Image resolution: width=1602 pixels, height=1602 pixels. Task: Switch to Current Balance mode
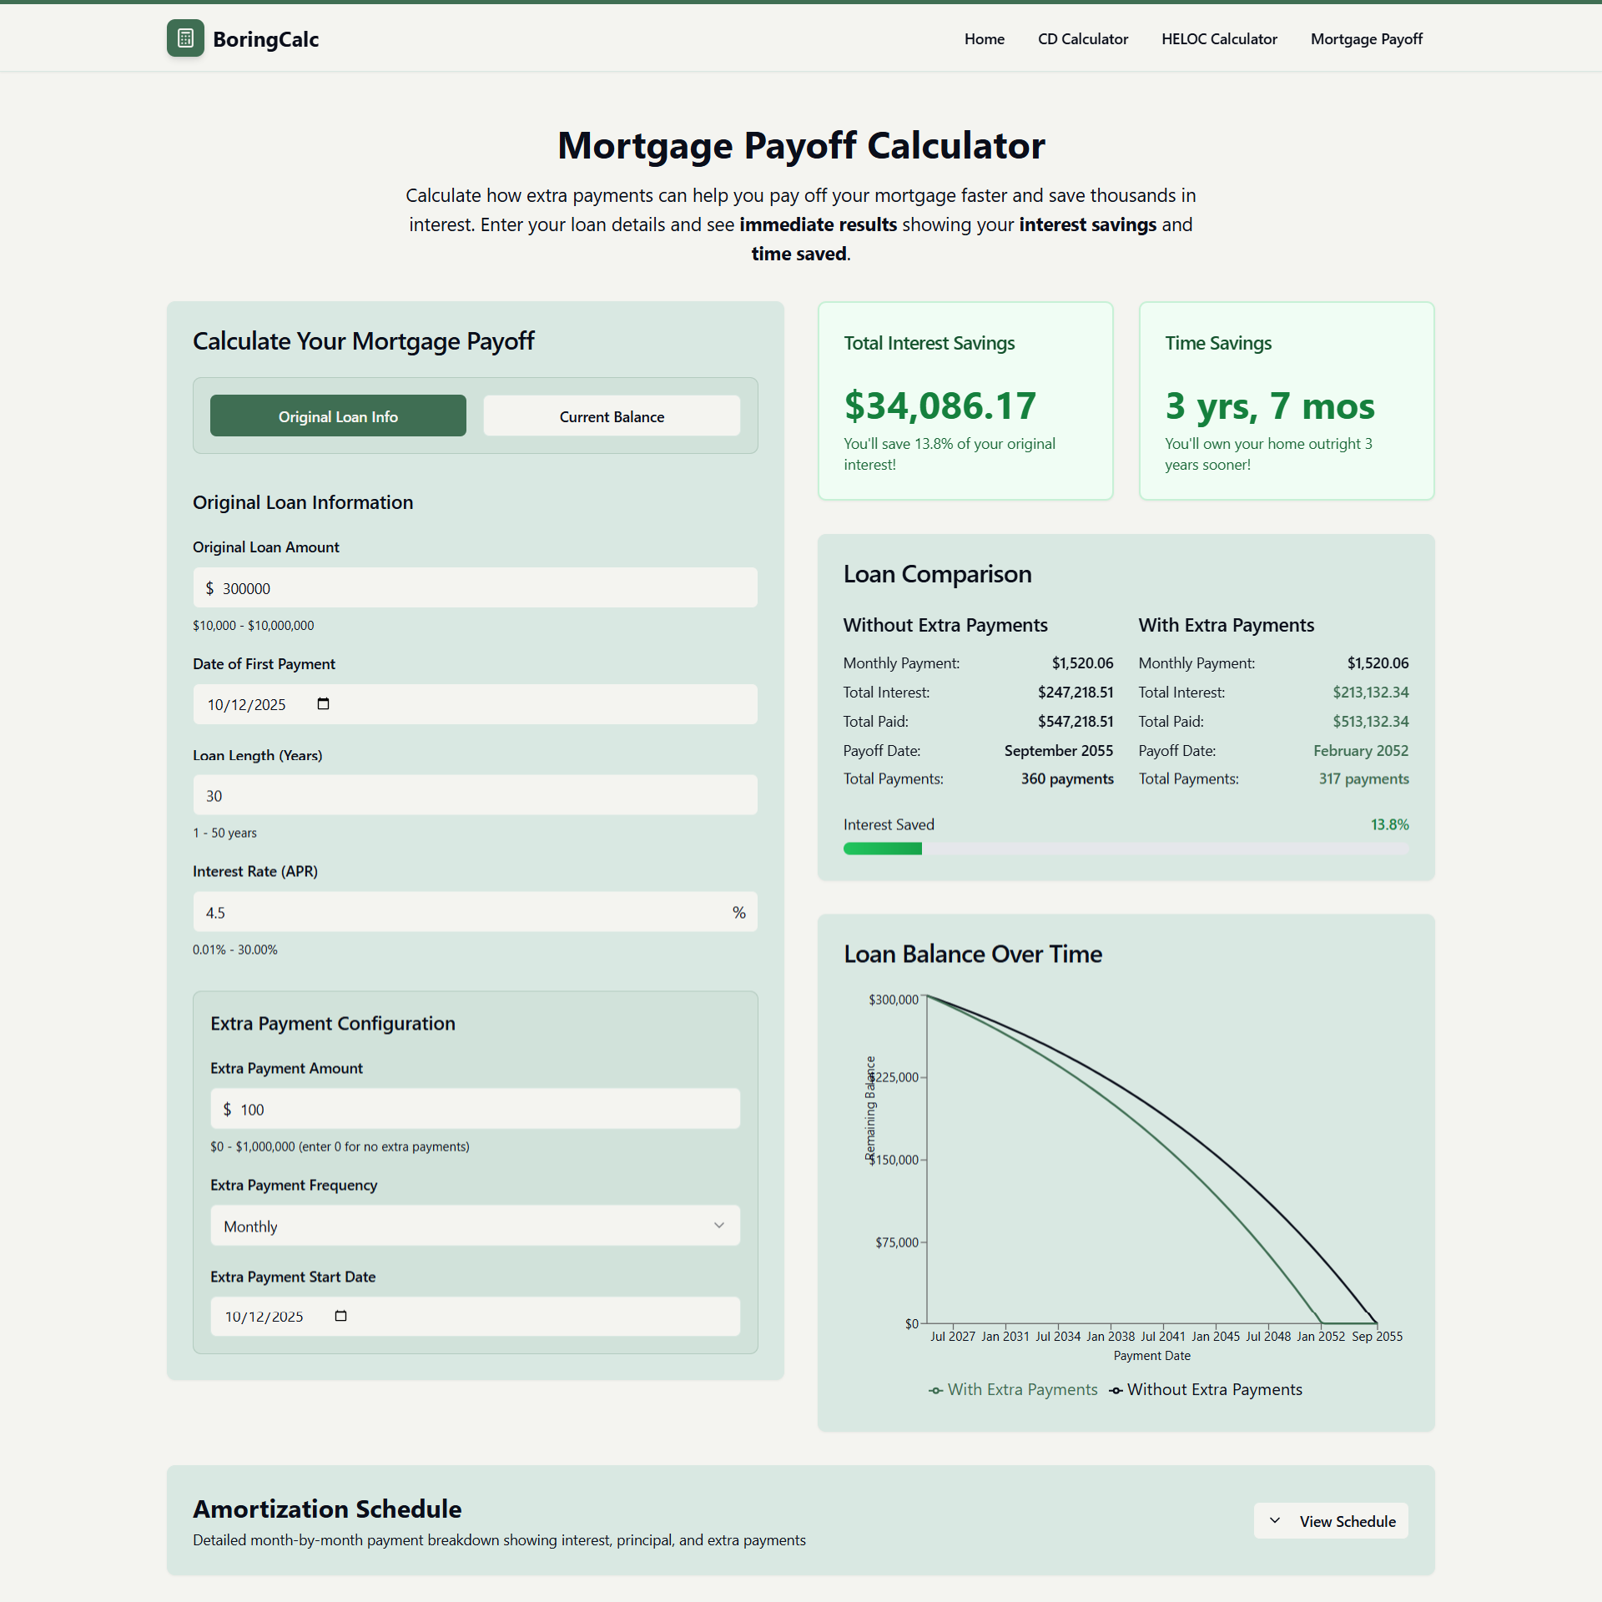612,416
